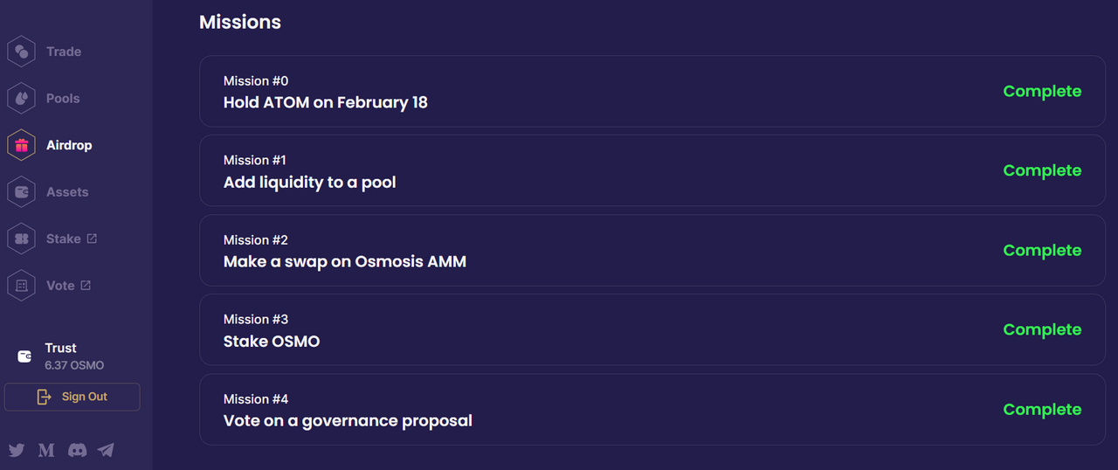Click the Stake hexagon icon

(x=21, y=238)
